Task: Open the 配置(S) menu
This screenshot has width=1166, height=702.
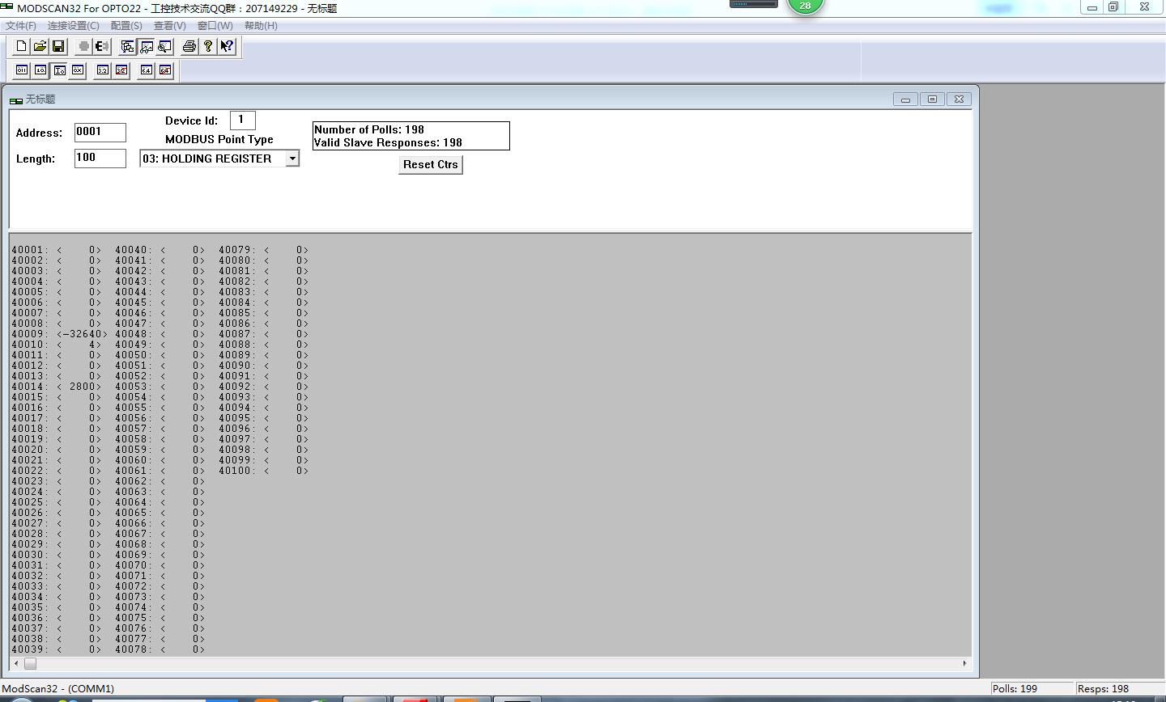Action: (x=126, y=26)
